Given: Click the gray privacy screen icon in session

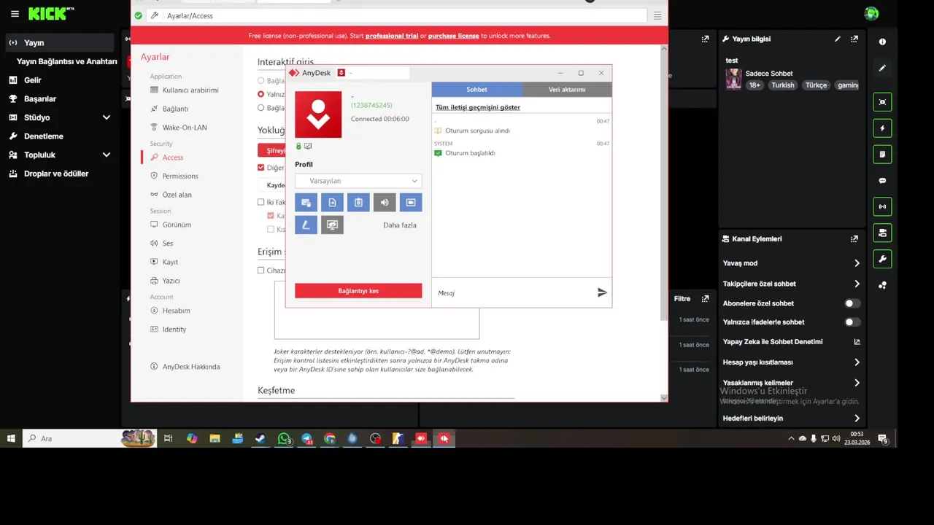Looking at the screenshot, I should pyautogui.click(x=332, y=225).
